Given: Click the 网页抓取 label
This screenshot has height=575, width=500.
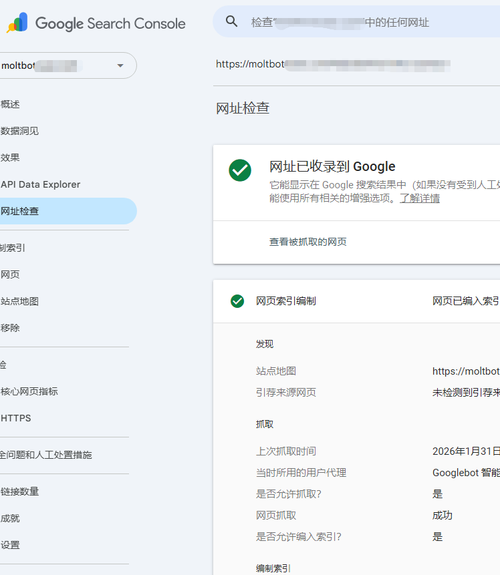Looking at the screenshot, I should click(276, 516).
